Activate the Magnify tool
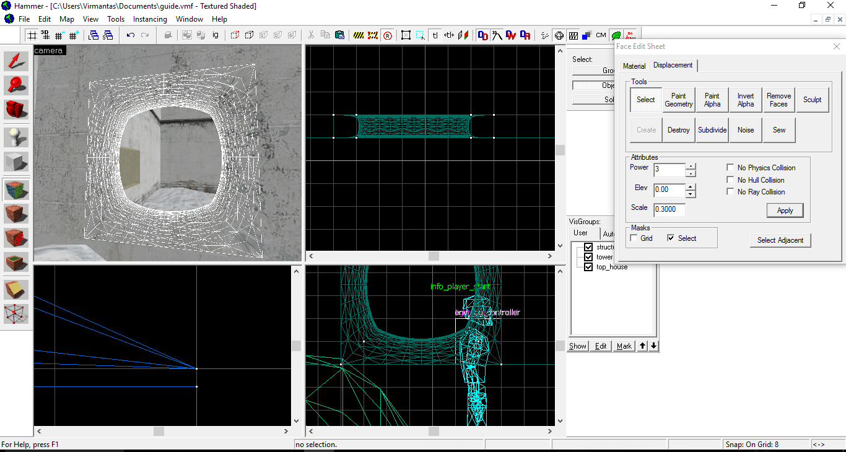This screenshot has width=846, height=452. [17, 85]
